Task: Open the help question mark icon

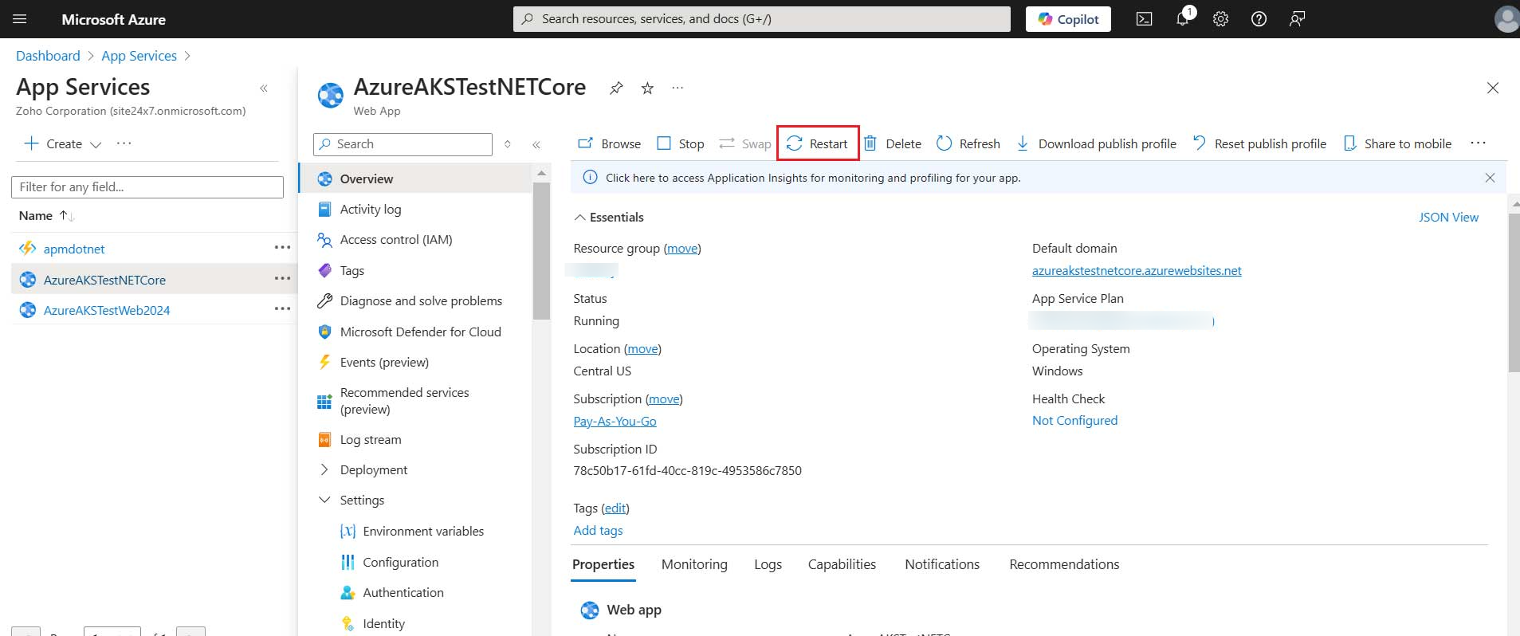Action: point(1259,19)
